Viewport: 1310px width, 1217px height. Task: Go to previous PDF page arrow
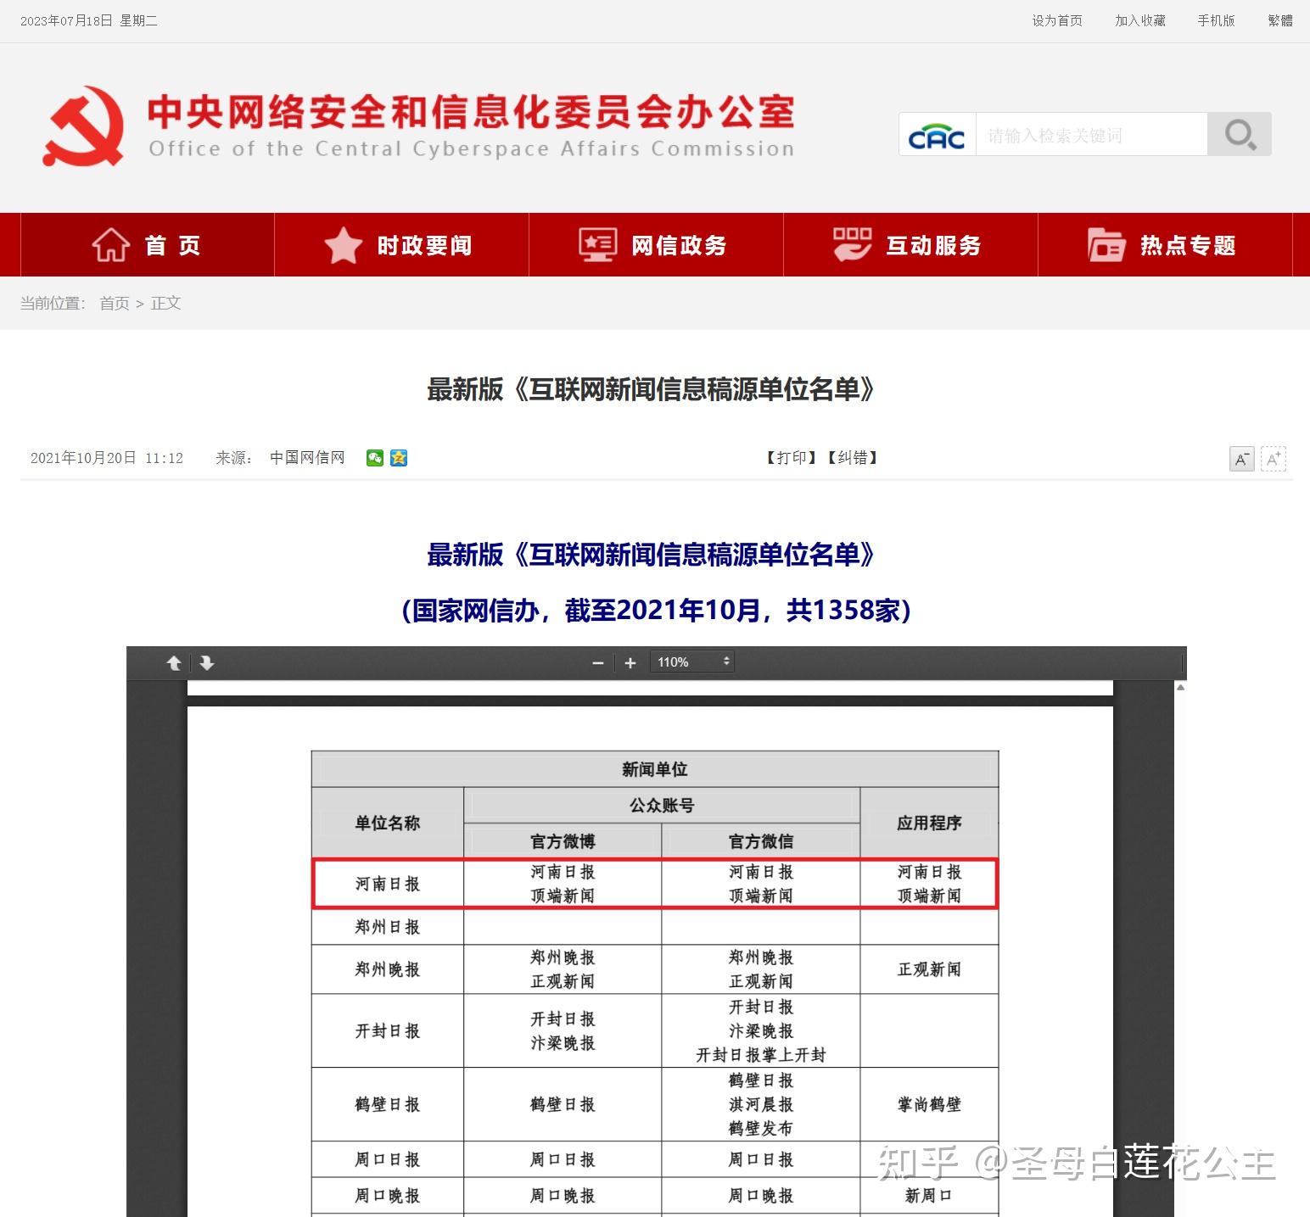[x=174, y=663]
